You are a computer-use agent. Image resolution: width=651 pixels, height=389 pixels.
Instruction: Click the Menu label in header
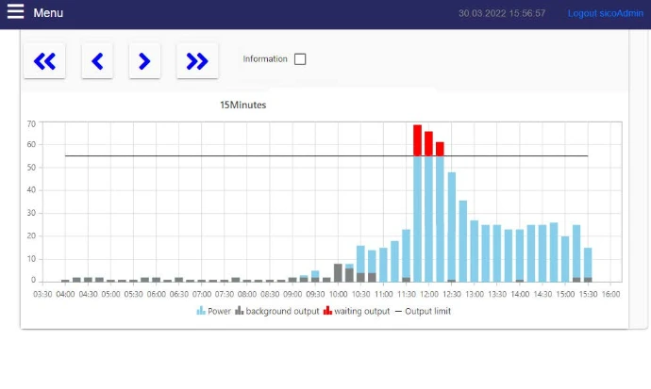48,13
